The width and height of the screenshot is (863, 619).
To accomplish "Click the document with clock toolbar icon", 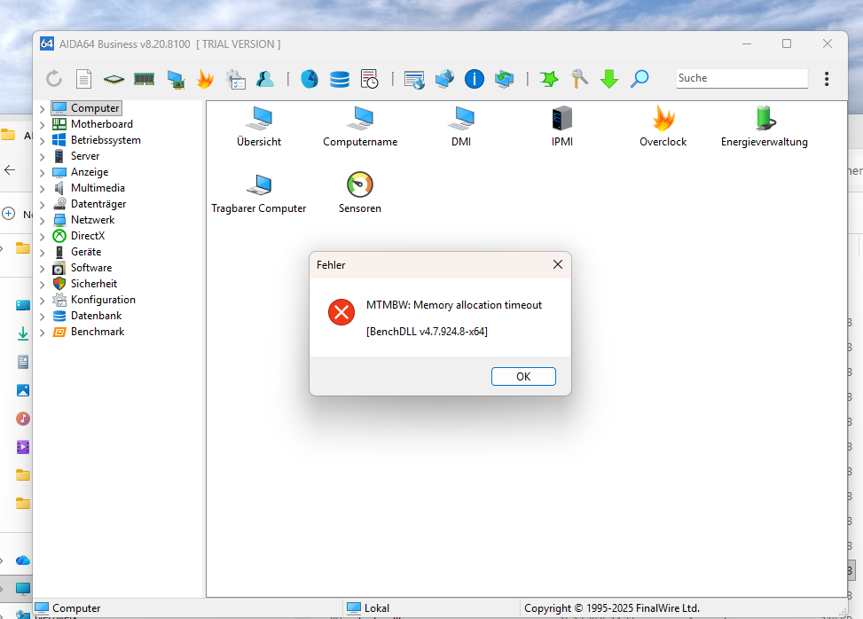I will click(369, 79).
